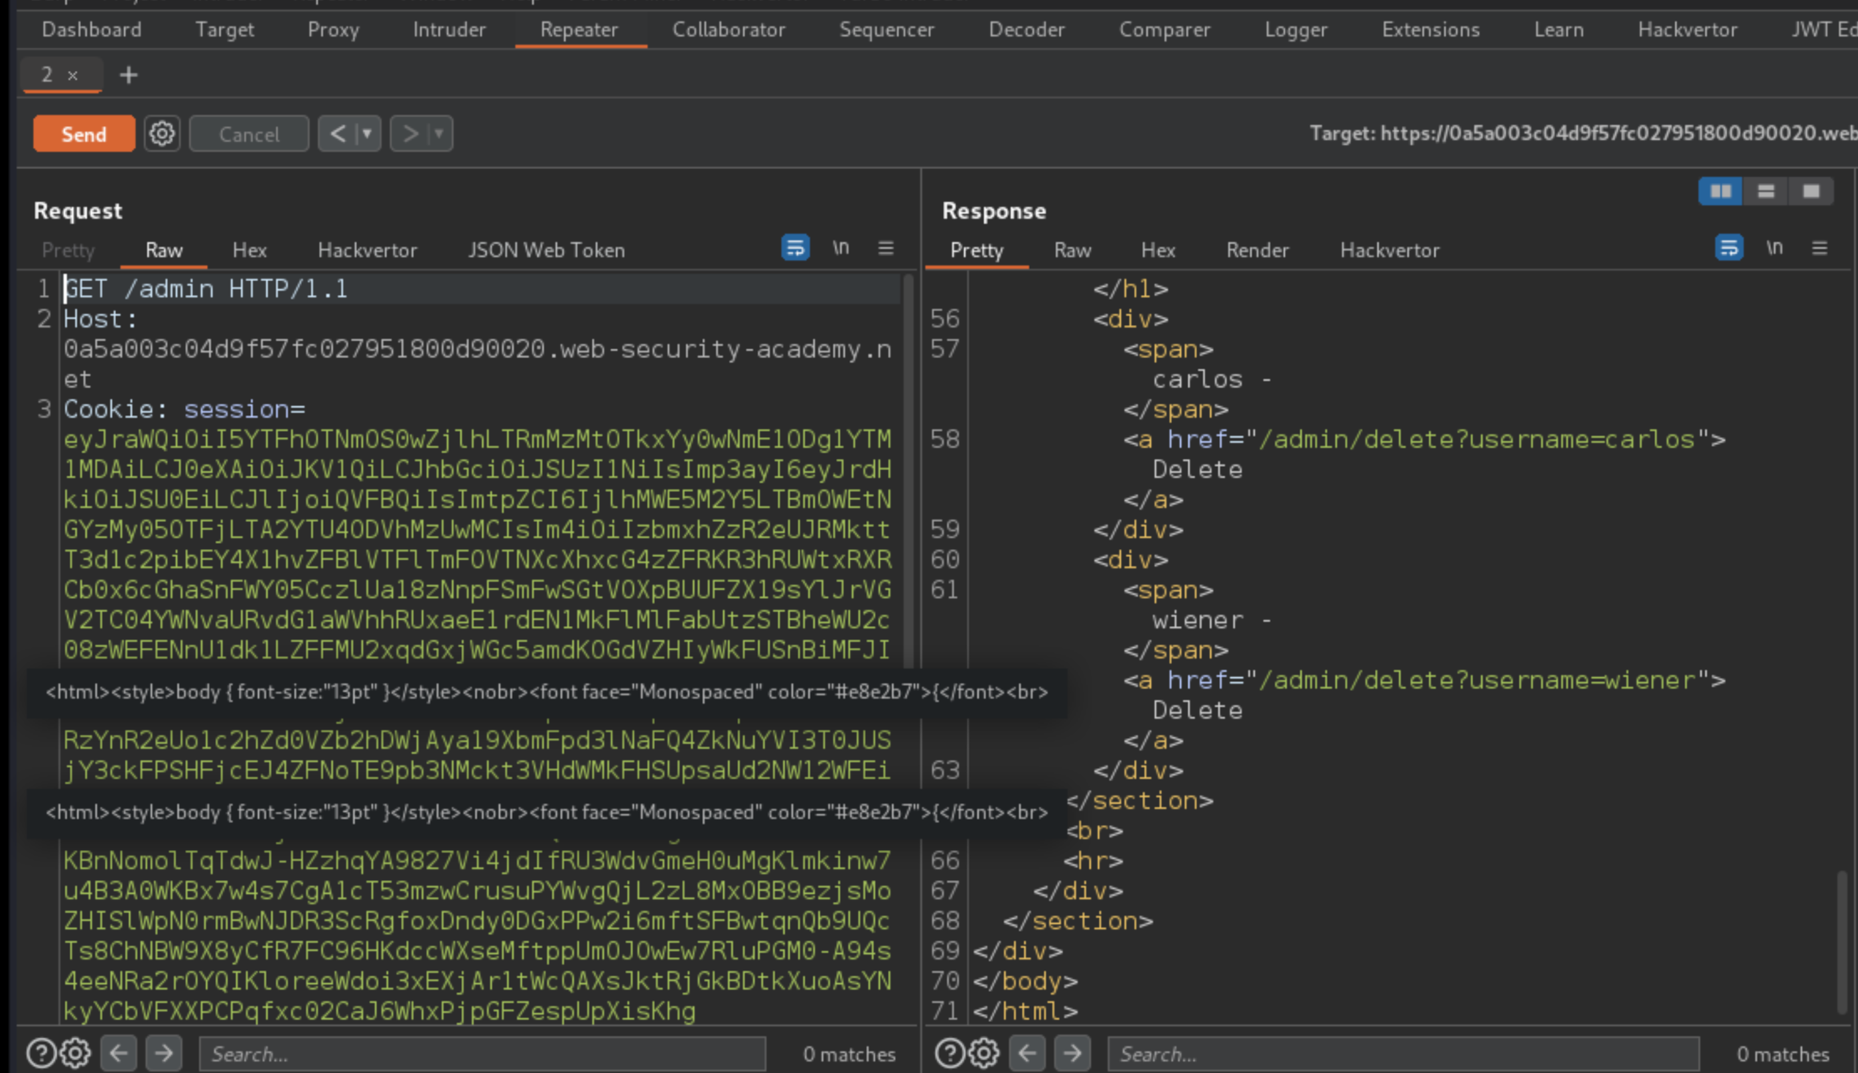Open Response Hackvertor view tab

[1389, 250]
